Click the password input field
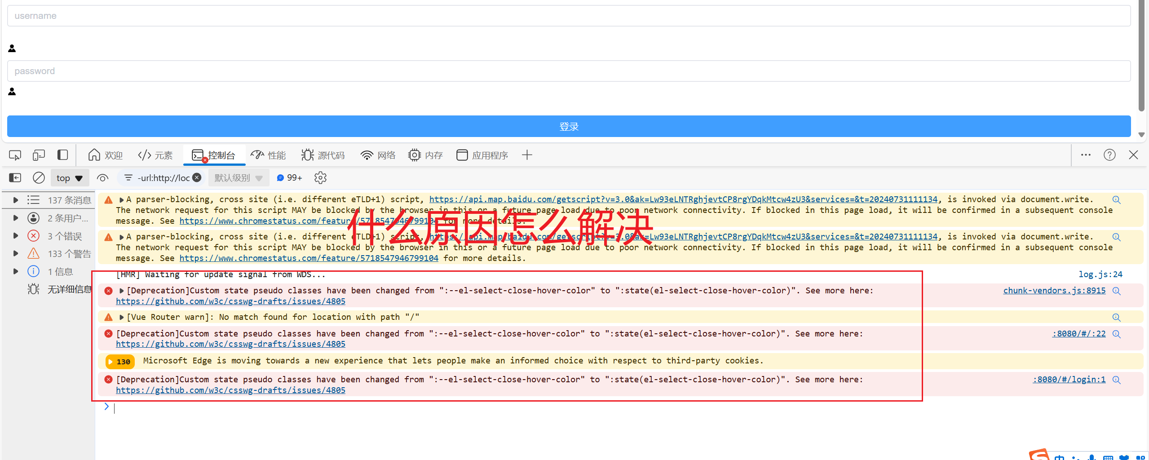This screenshot has width=1149, height=460. point(569,71)
